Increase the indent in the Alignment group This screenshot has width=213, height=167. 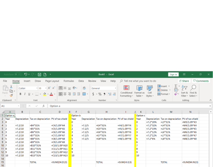(79, 94)
